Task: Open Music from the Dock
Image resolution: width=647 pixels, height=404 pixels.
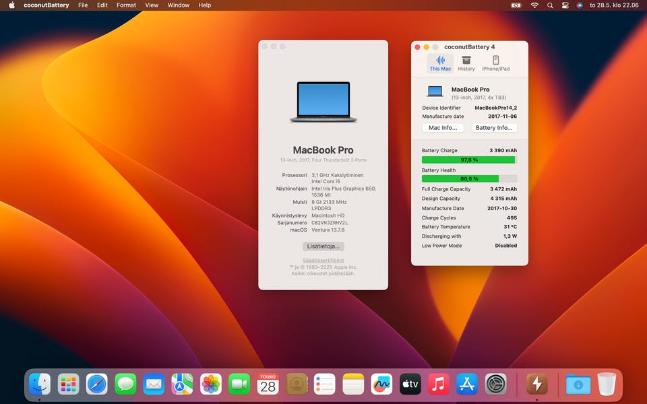Action: click(x=439, y=384)
